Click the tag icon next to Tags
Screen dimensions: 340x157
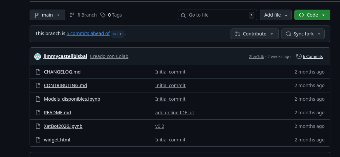click(x=103, y=15)
